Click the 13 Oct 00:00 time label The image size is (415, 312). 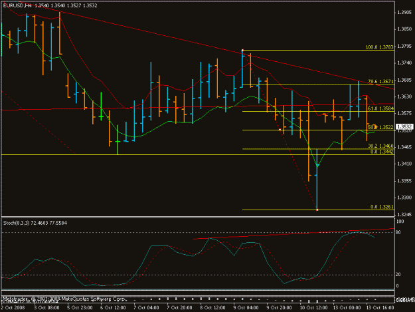click(x=347, y=308)
